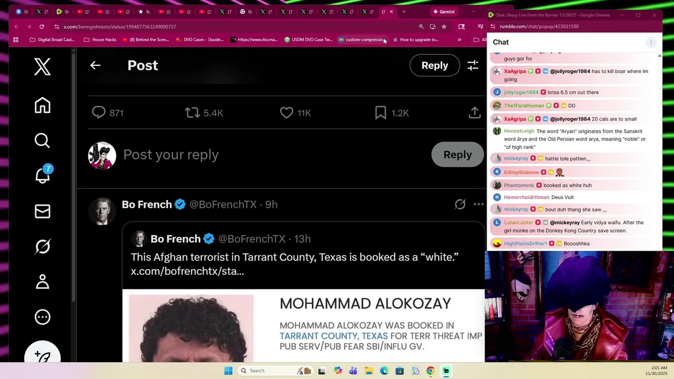Screen dimensions: 674x379
Task: Open @BoFrenchTX handle on the 9h reply
Action: tap(223, 204)
